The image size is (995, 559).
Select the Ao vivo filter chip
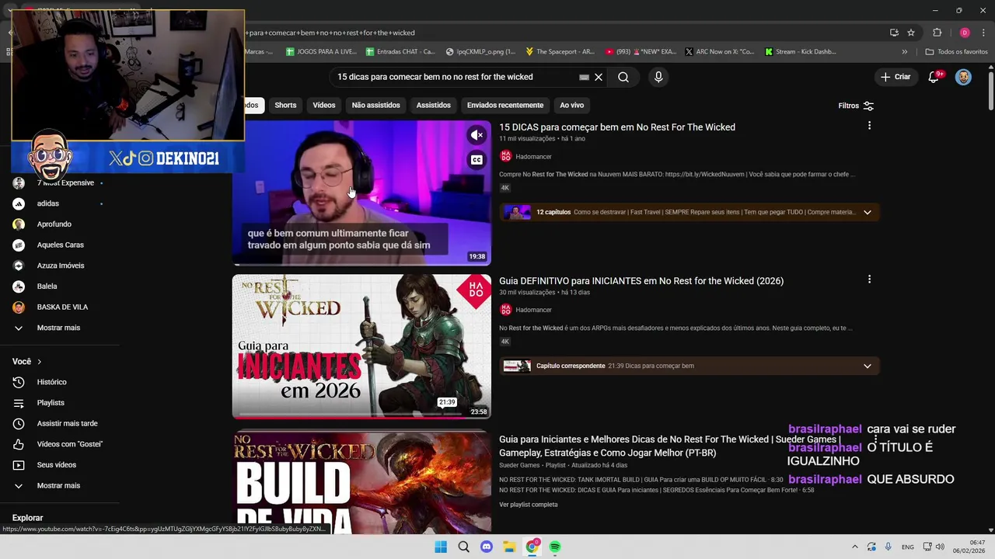(571, 105)
